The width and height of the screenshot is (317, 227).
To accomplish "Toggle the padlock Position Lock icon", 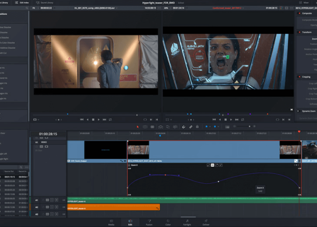I will click(197, 127).
